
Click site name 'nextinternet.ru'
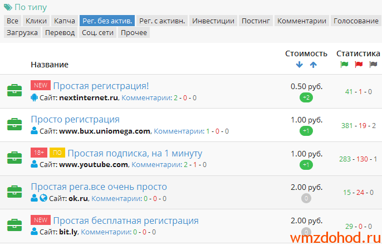pos(89,97)
